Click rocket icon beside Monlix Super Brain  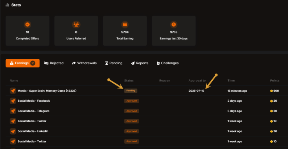(x=13, y=91)
